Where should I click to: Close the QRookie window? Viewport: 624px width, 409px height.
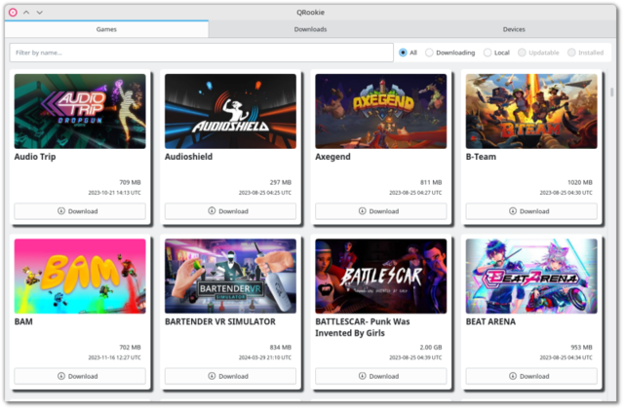13,13
